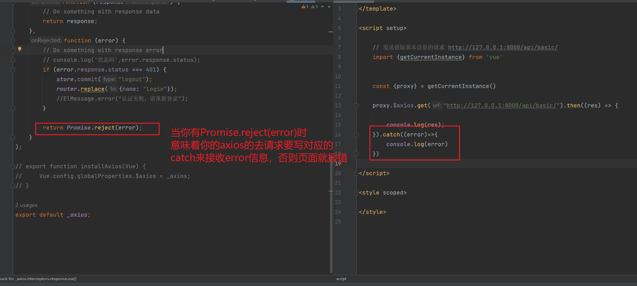Open the URL inside proxy.$axios.get call
637x286 pixels.
(501, 106)
